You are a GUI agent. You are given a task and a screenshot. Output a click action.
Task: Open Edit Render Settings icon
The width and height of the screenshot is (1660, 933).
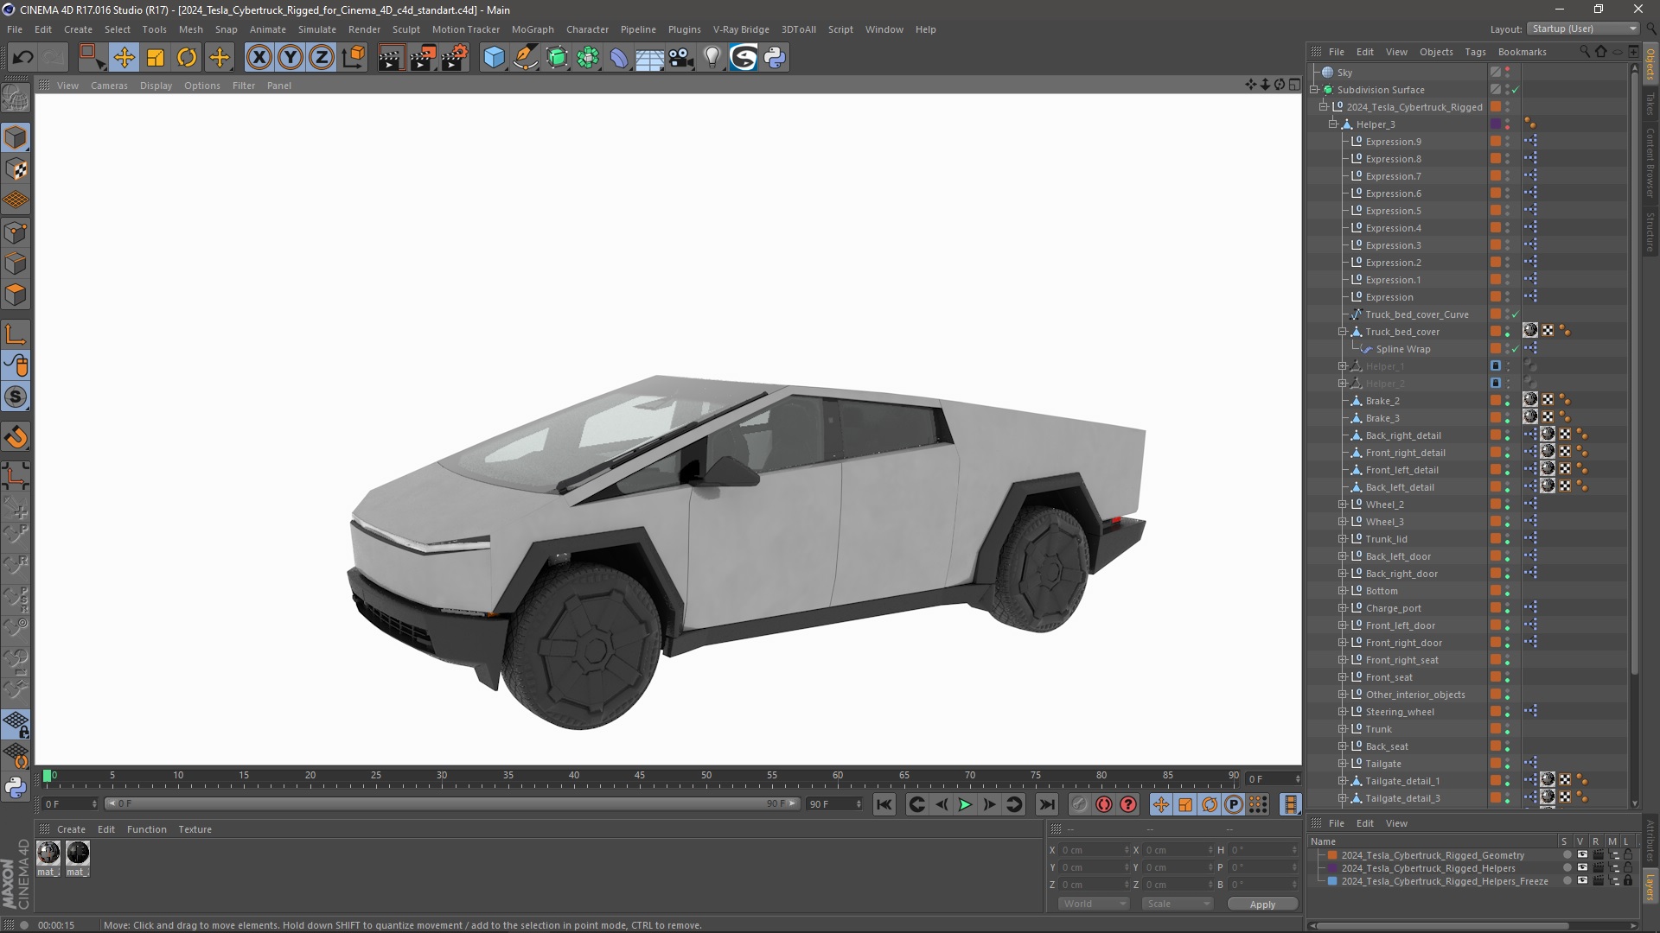point(455,58)
